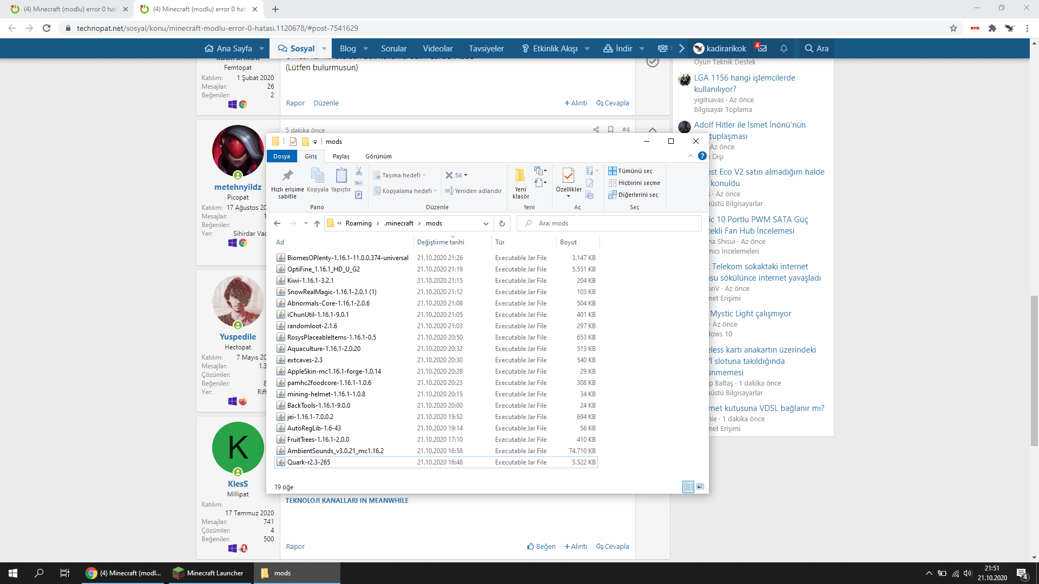Toggle Chrome bookmark star for page
Image resolution: width=1039 pixels, height=584 pixels.
click(x=953, y=28)
